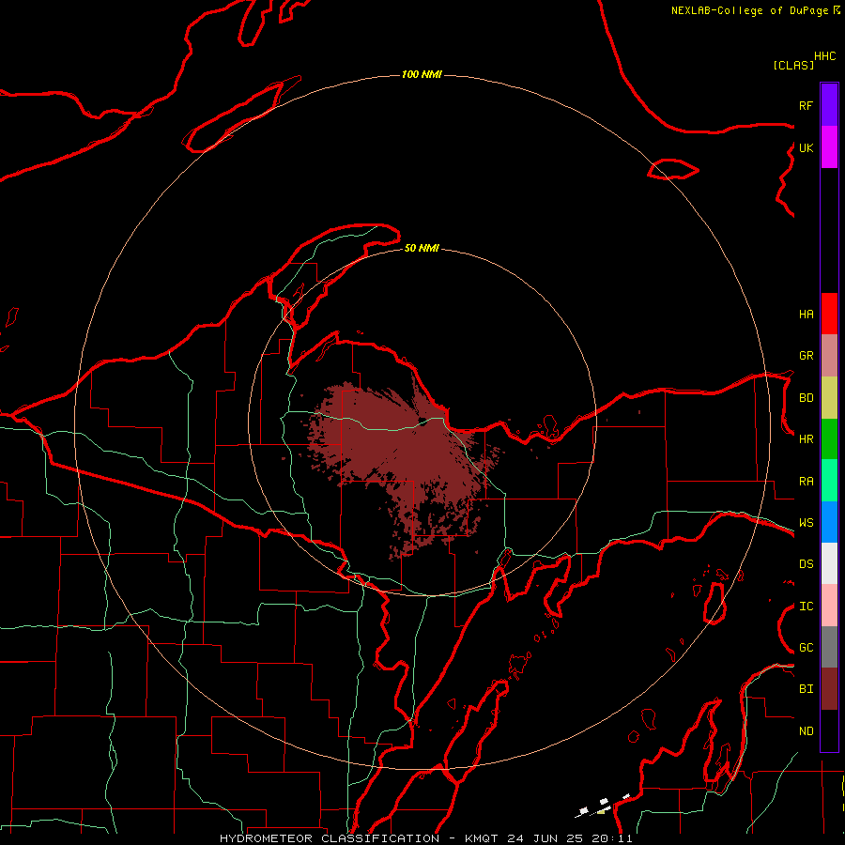Click the NEXLAB-College of DuPage text

pos(751,10)
